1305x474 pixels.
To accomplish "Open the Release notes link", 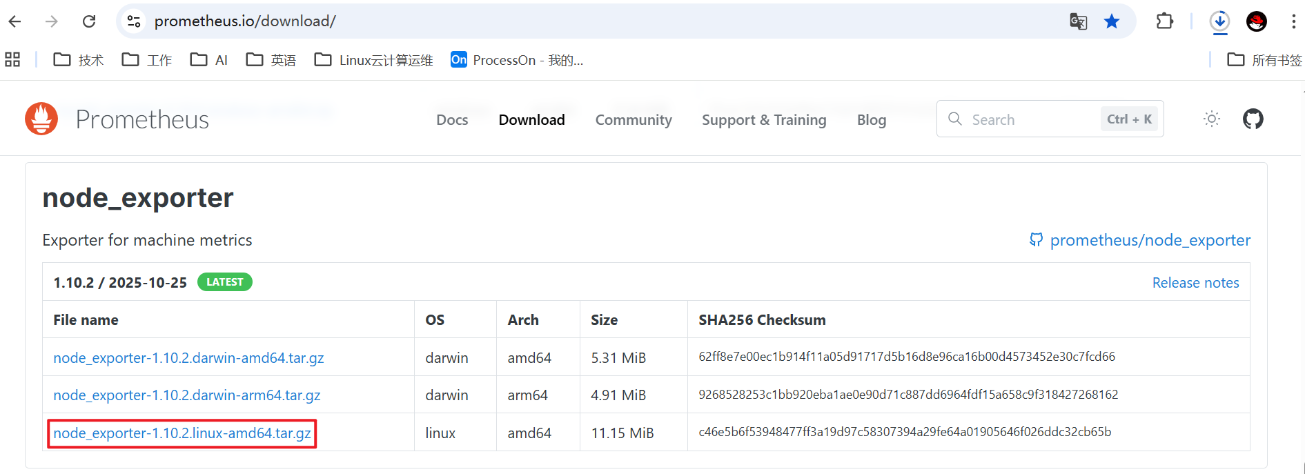I will point(1195,283).
